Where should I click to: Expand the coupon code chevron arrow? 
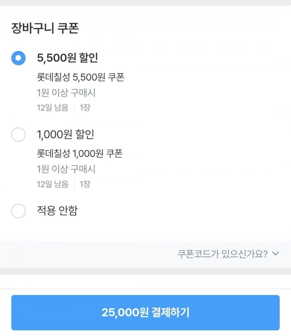tap(275, 253)
